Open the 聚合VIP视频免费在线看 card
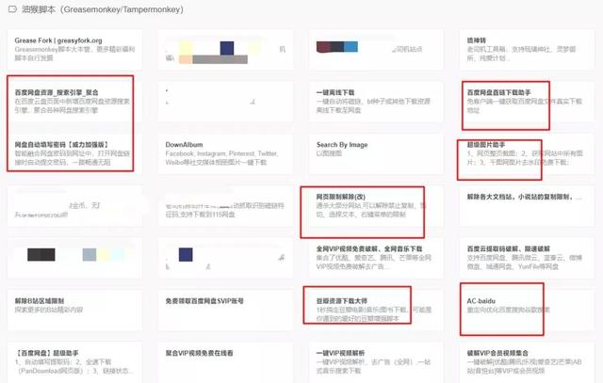 coord(225,362)
